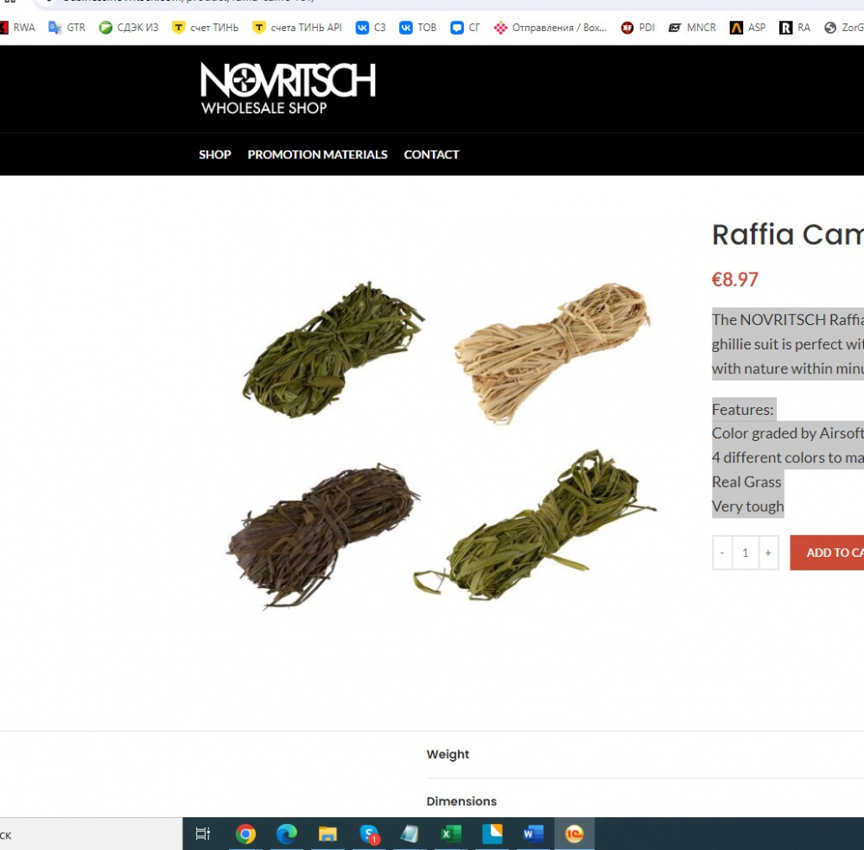Open the СДЭК ИЗ bookmark
Image resolution: width=864 pixels, height=850 pixels.
point(130,28)
